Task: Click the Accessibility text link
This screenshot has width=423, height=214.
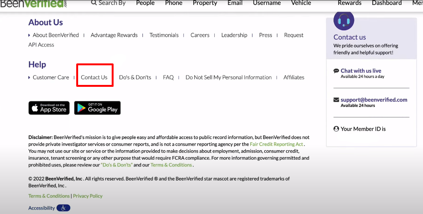Action: [42, 208]
